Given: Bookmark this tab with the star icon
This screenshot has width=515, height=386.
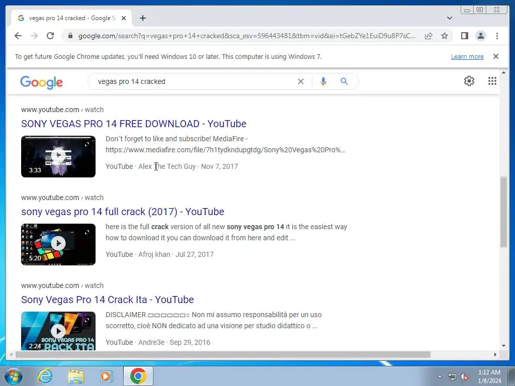Looking at the screenshot, I should coord(445,36).
